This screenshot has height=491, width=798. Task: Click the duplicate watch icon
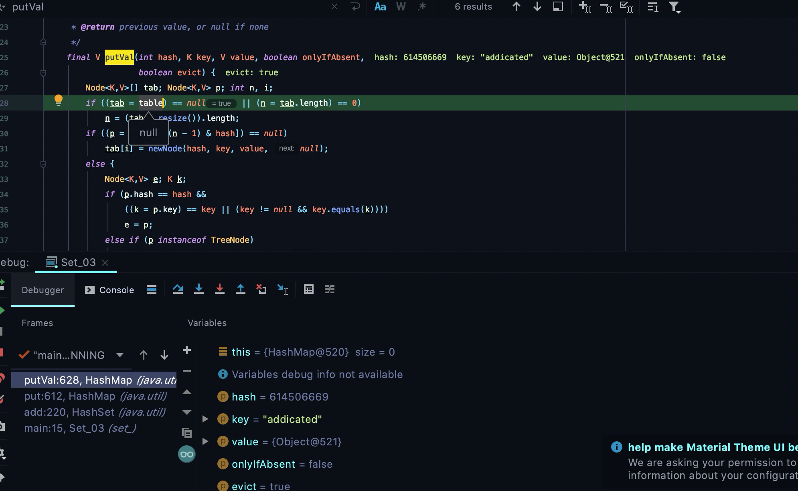pyautogui.click(x=187, y=433)
